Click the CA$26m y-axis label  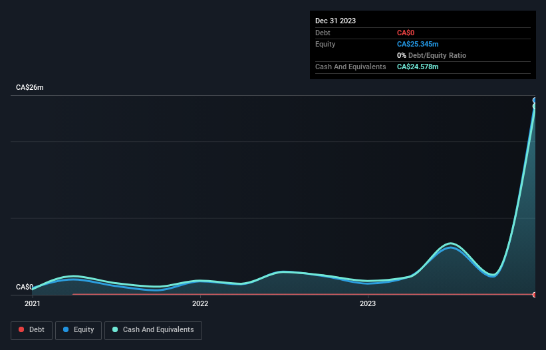click(x=30, y=87)
